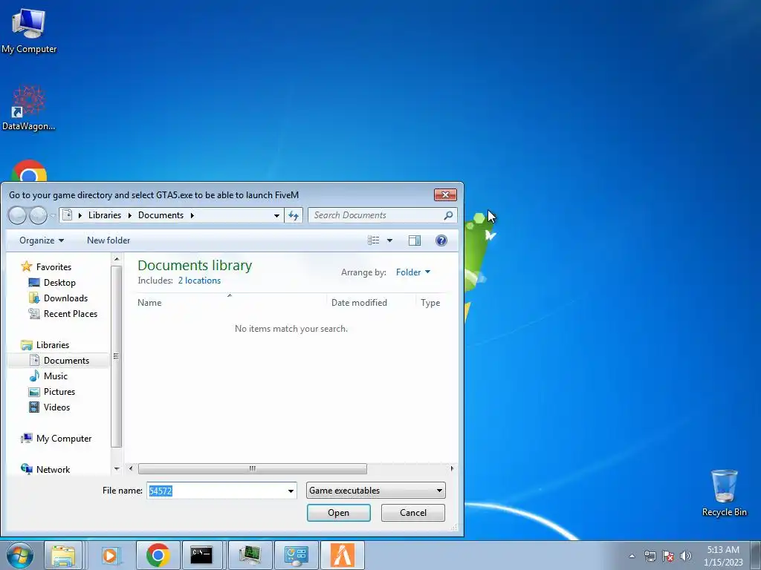Show hidden tray icons arrow
761x570 pixels.
coord(632,556)
